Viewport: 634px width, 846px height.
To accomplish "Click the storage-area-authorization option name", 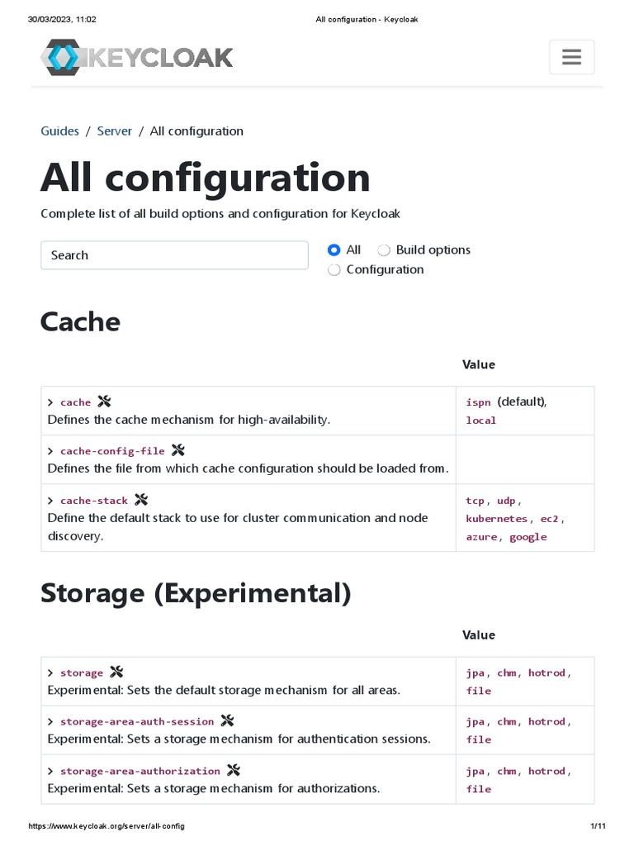I will (140, 771).
